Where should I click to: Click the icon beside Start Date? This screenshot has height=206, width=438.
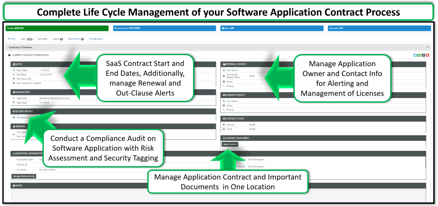[14, 70]
